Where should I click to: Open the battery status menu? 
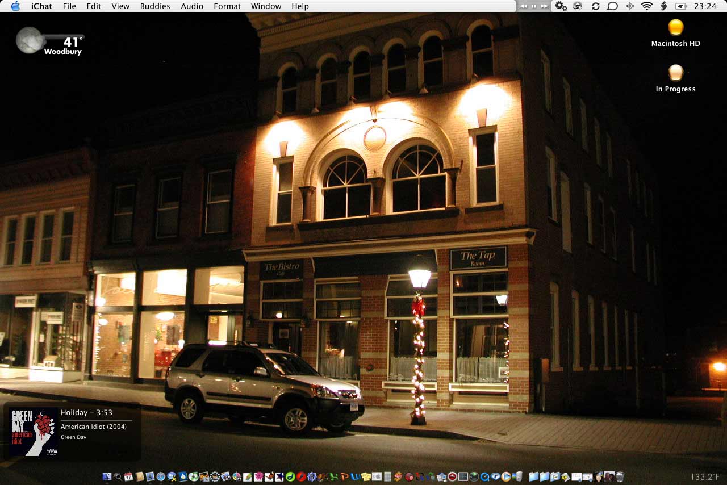point(680,6)
